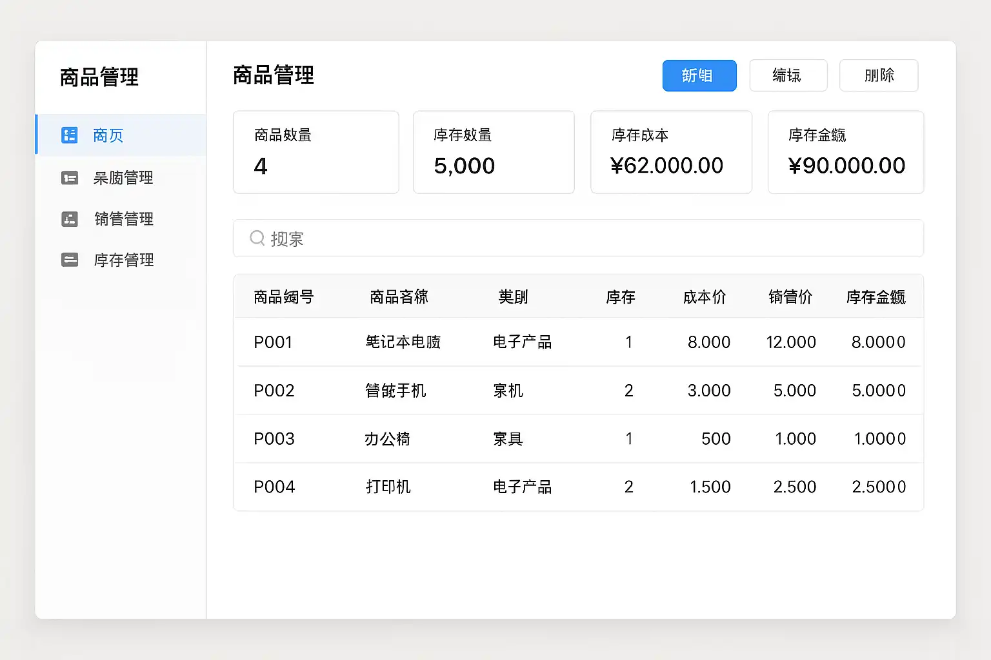Image resolution: width=991 pixels, height=660 pixels.
Task: Click the summary card showing 5,000
Action: [x=494, y=152]
